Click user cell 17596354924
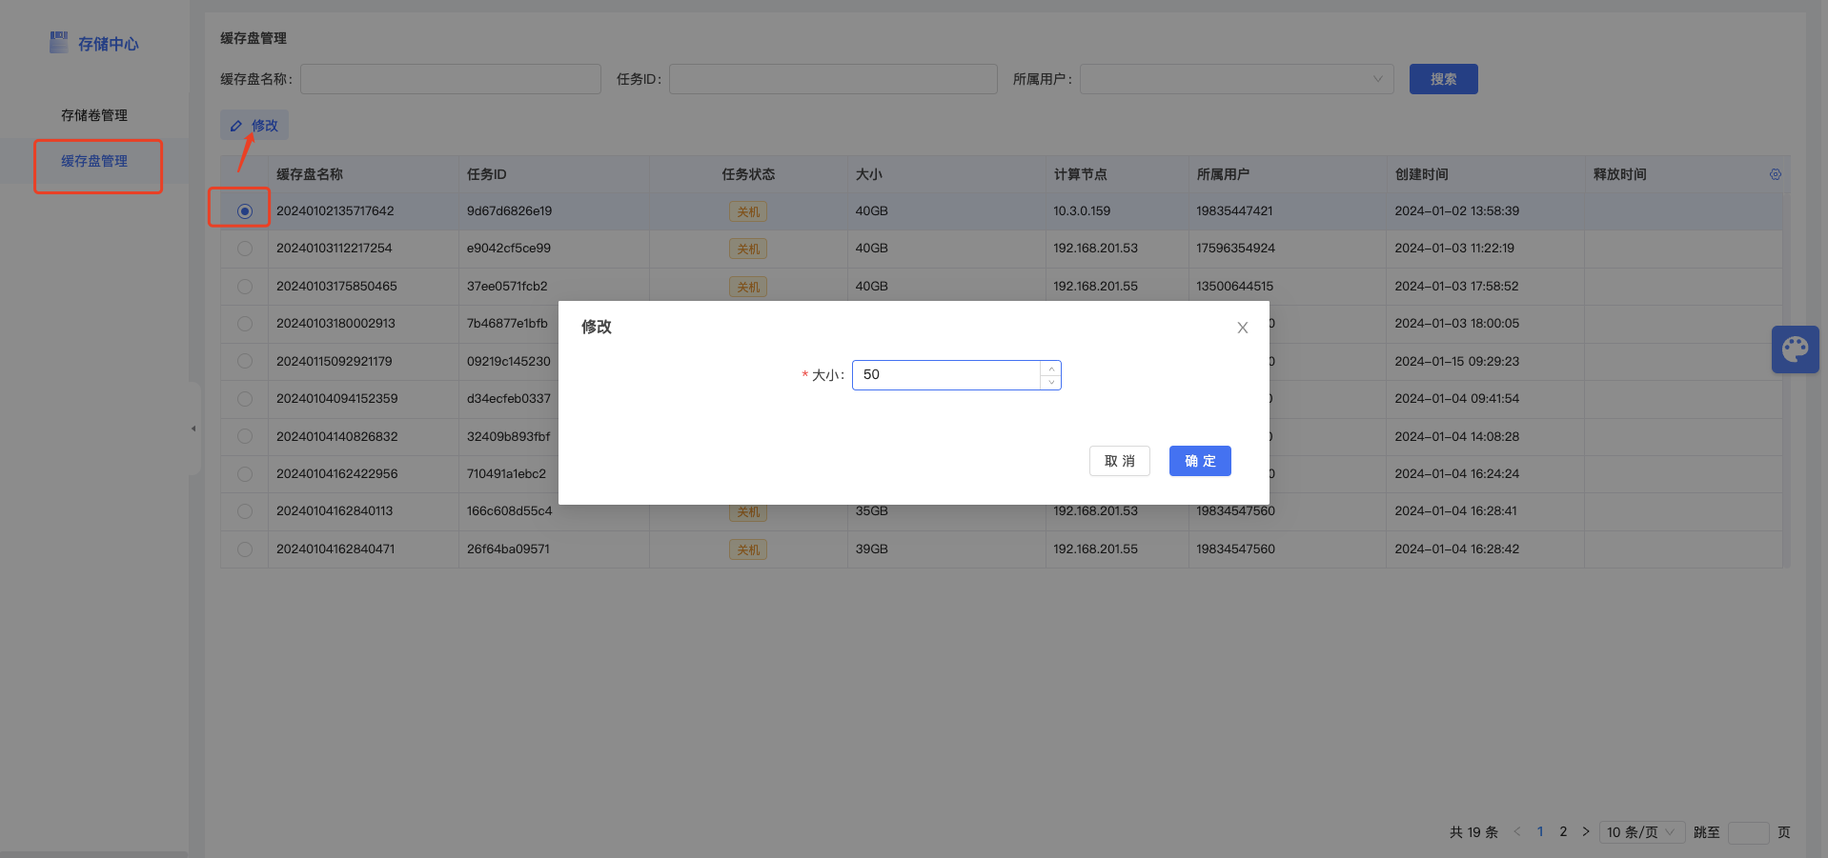This screenshot has height=858, width=1828. click(1235, 248)
